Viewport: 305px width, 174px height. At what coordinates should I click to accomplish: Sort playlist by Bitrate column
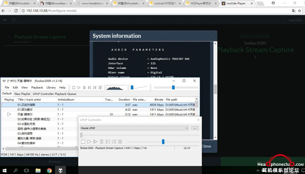156,100
